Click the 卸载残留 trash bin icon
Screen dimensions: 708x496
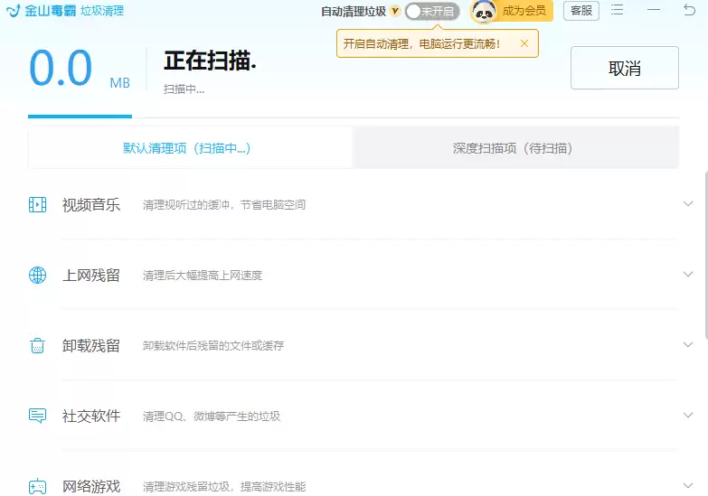[37, 345]
